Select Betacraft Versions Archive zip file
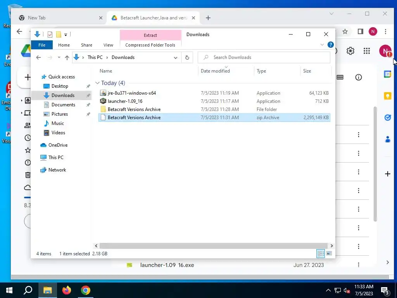The image size is (397, 298). (214, 118)
